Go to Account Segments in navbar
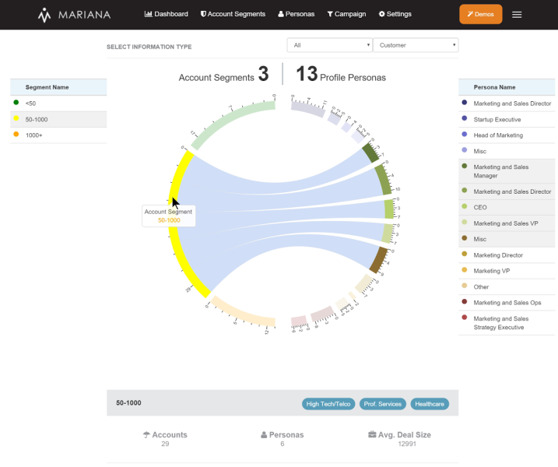Image resolution: width=558 pixels, height=467 pixels. coord(233,14)
